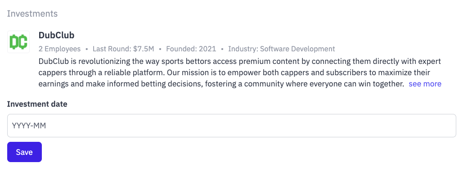Click the 2 Employees detail
This screenshot has height=172, width=463.
tap(59, 49)
